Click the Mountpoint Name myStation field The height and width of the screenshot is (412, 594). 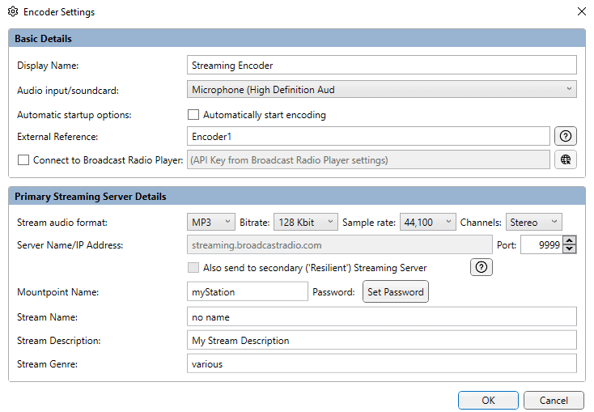tap(248, 292)
